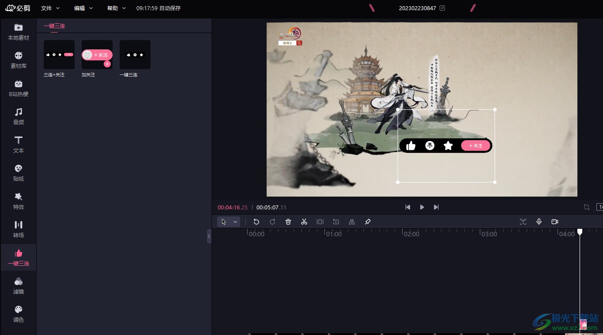The height and width of the screenshot is (335, 603).
Task: Open the B站热梗 panel
Action: point(19,89)
